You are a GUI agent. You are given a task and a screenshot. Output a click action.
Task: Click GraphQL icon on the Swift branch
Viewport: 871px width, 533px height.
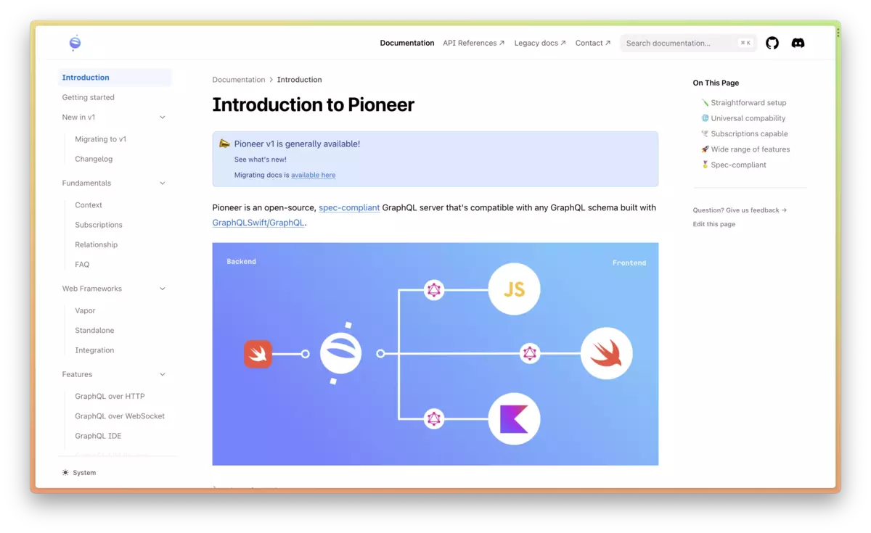coord(530,354)
